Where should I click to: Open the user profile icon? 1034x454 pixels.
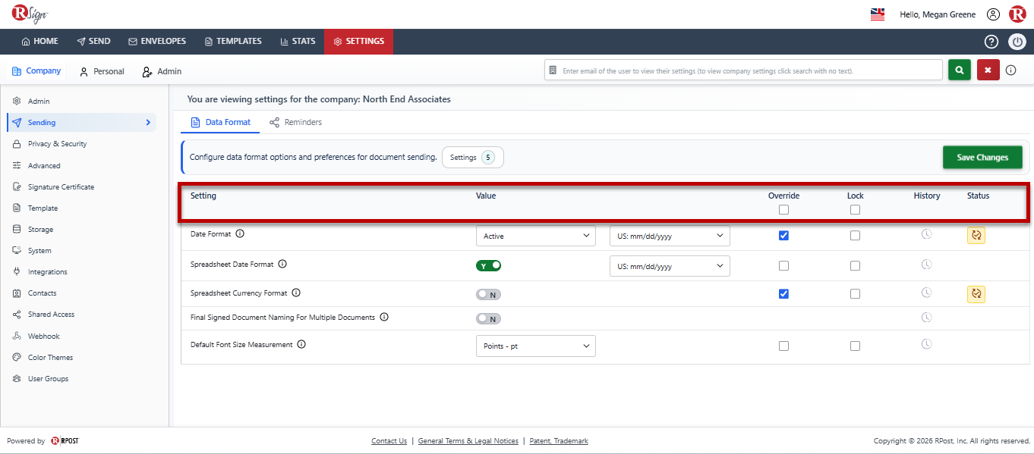point(993,14)
